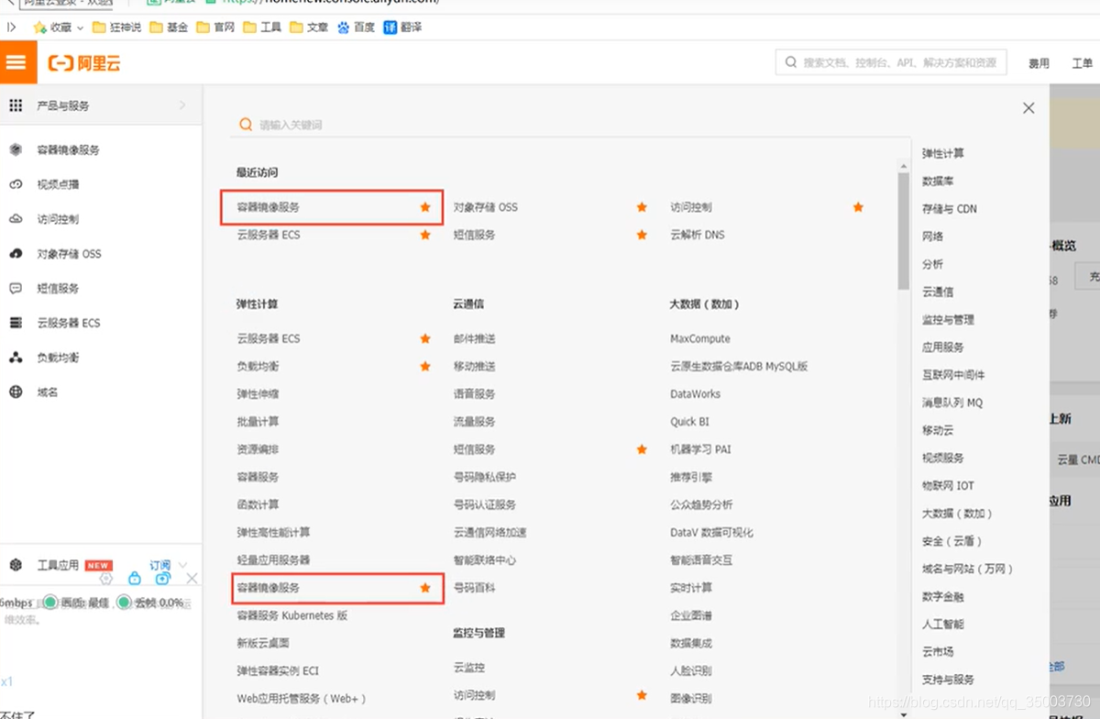Jump to 数据库 category in right list
This screenshot has height=719, width=1100.
938,181
